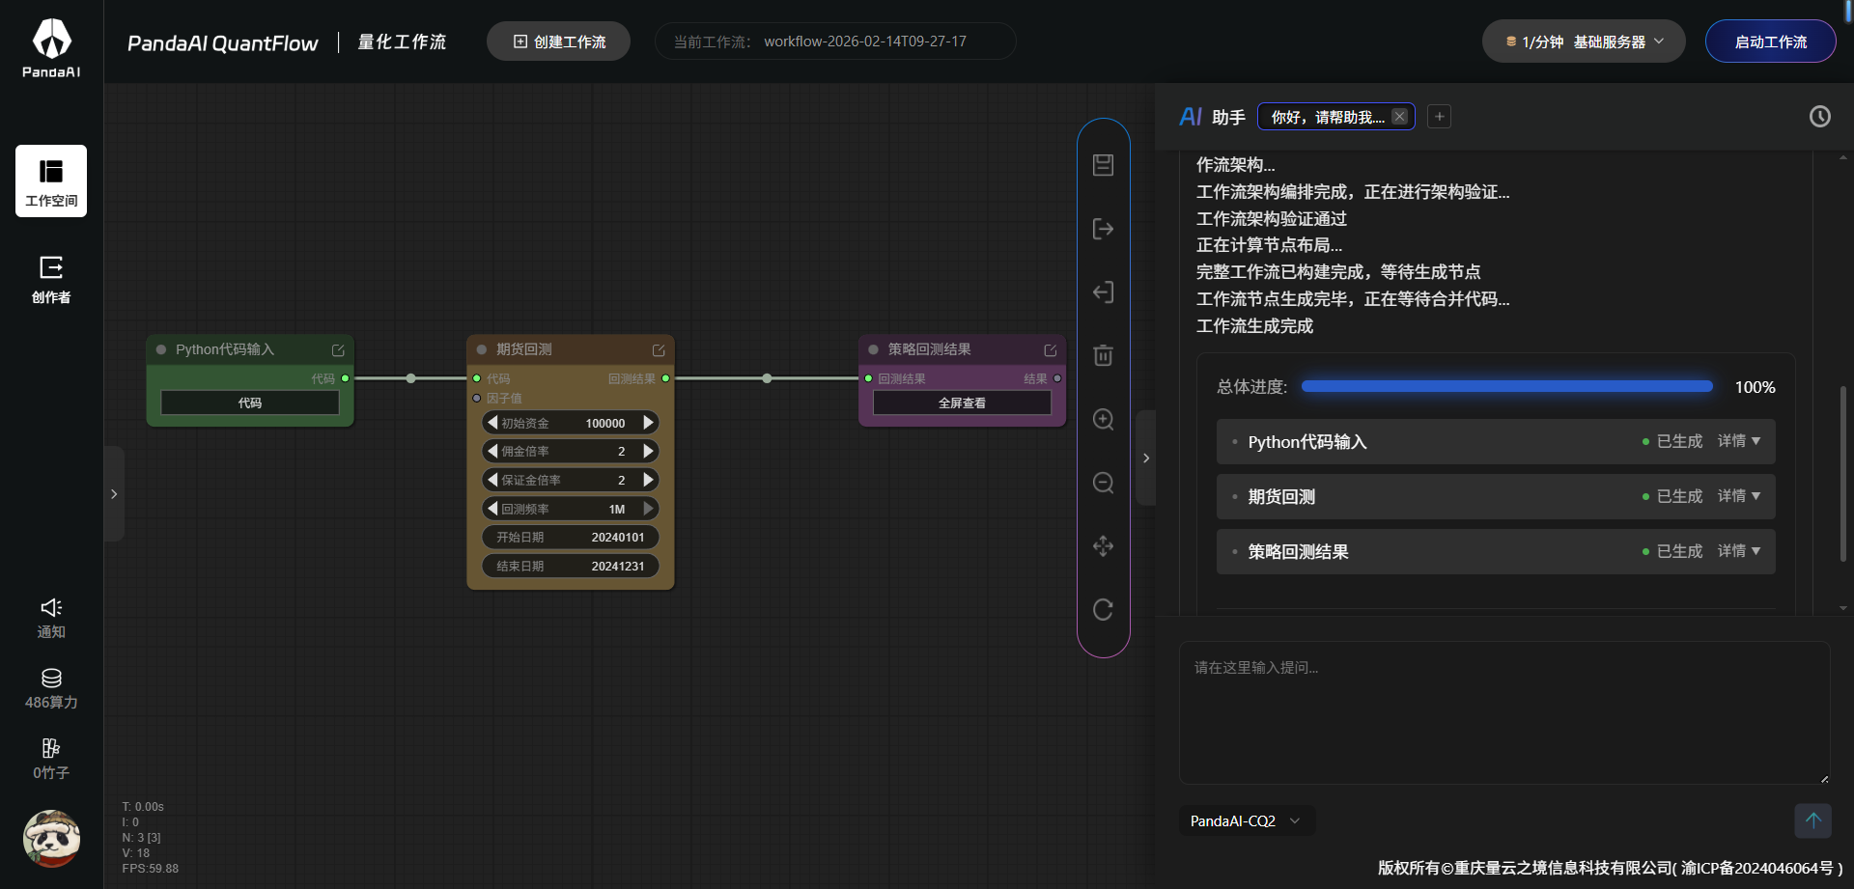Increase 保证金倍率 with right arrow

649,480
